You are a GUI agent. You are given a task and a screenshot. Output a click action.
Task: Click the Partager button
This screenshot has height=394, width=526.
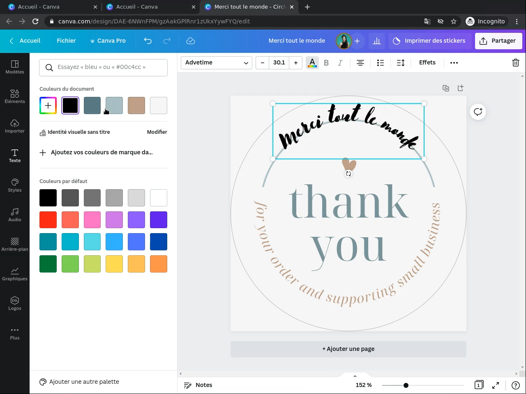[x=498, y=41]
